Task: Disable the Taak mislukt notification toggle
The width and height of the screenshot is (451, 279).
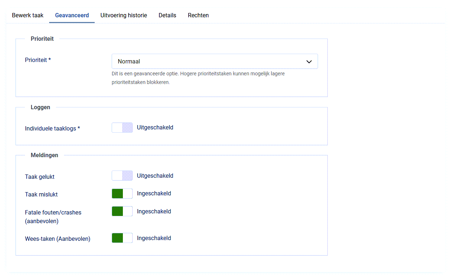Action: coord(122,194)
